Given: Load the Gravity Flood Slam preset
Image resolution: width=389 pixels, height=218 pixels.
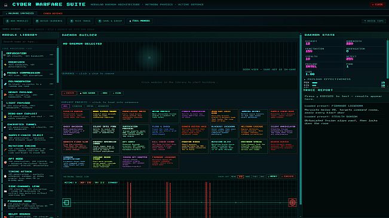Looking at the screenshot, I should (76, 147).
